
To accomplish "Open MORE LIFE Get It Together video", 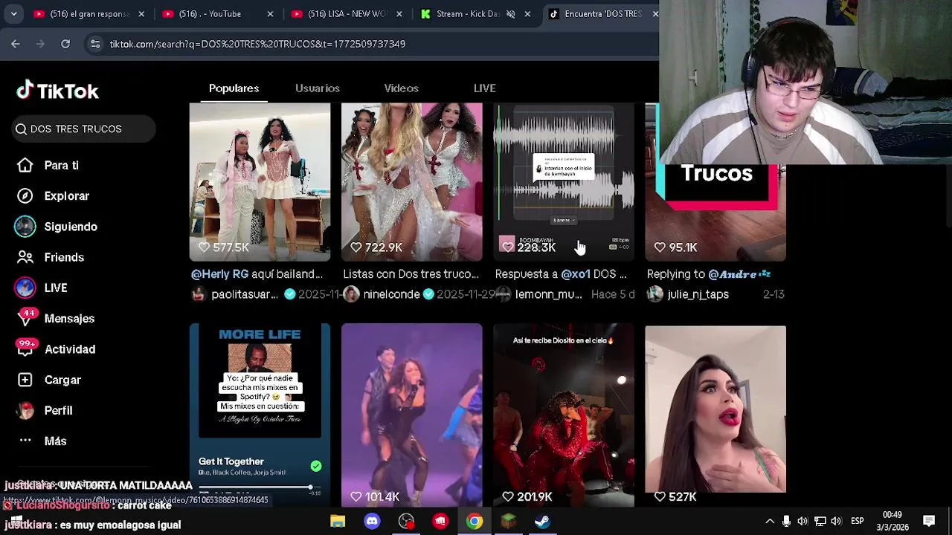I will click(x=260, y=415).
